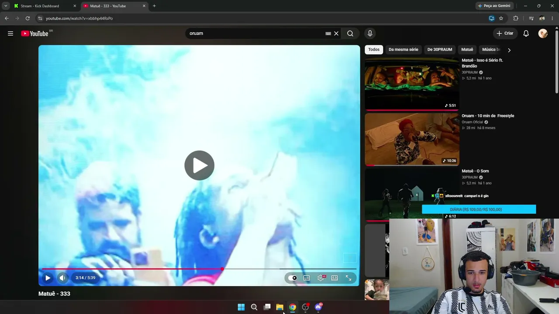Screen dimensions: 559x314
Task: Open the tab search dropdown
Action: coord(6,6)
